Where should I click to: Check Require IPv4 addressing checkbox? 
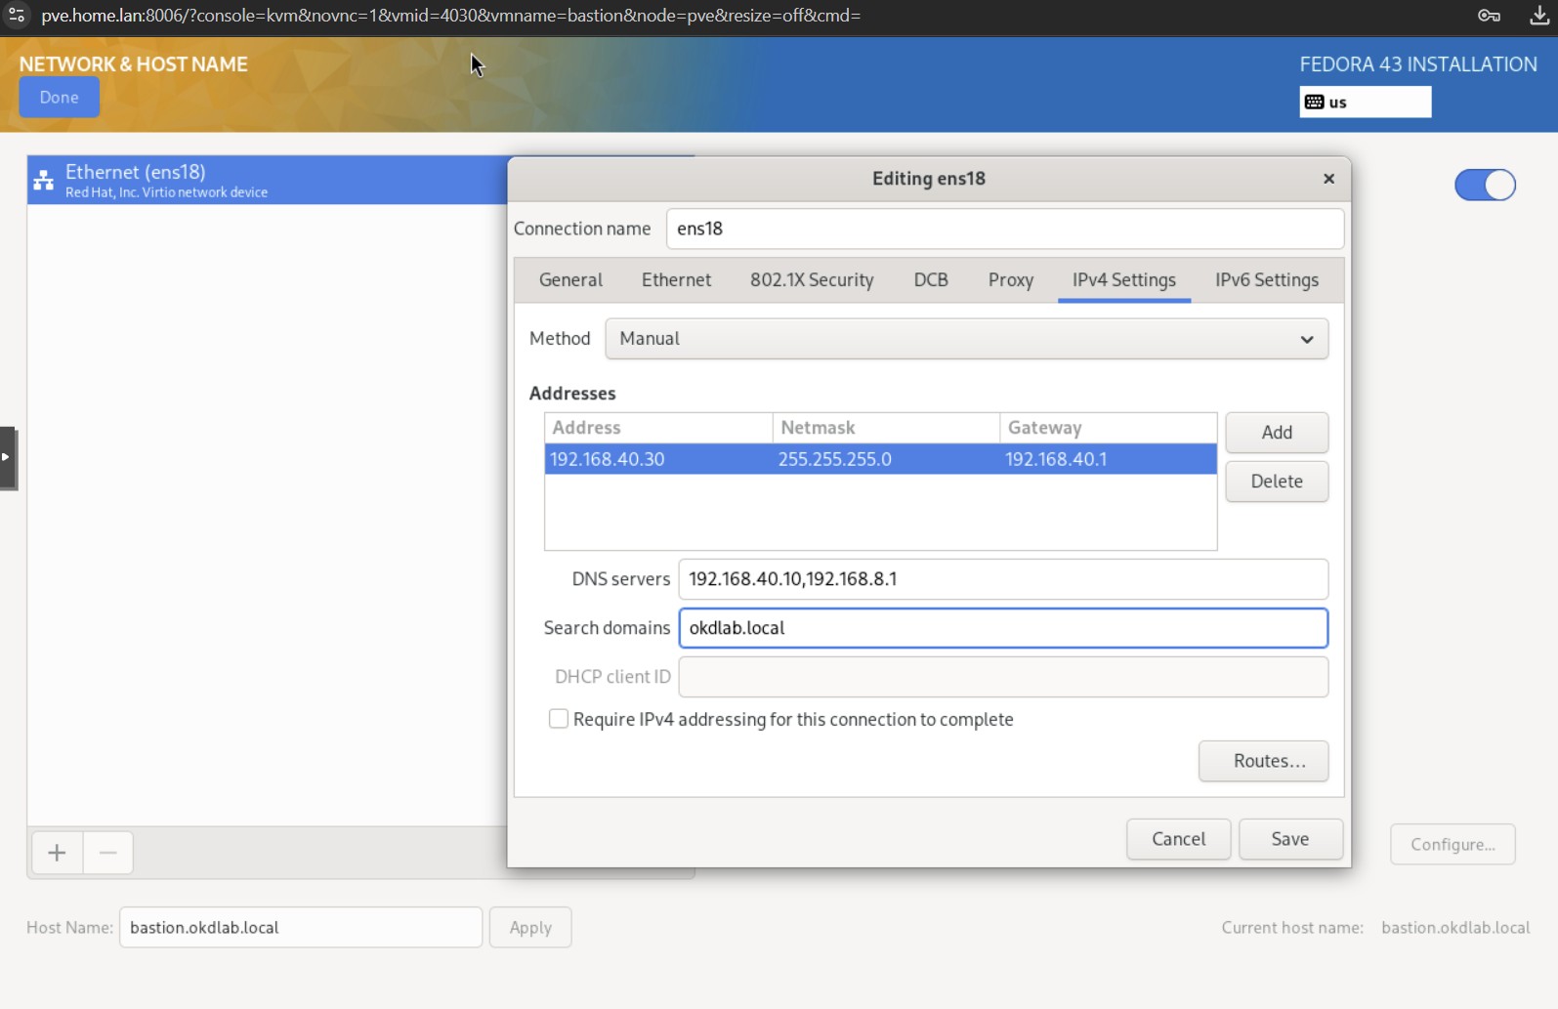click(x=559, y=719)
